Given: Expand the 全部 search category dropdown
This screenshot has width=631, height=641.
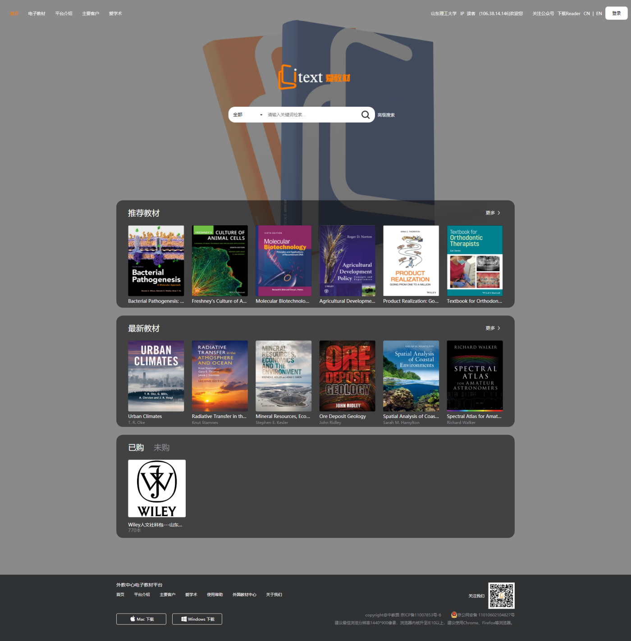Looking at the screenshot, I should pos(247,115).
